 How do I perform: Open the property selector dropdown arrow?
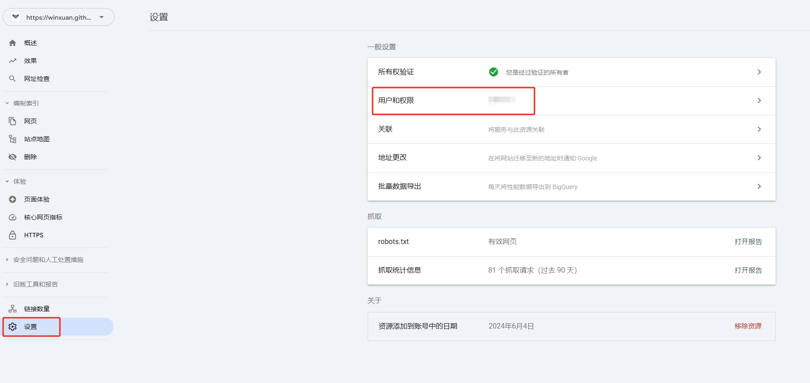click(102, 17)
